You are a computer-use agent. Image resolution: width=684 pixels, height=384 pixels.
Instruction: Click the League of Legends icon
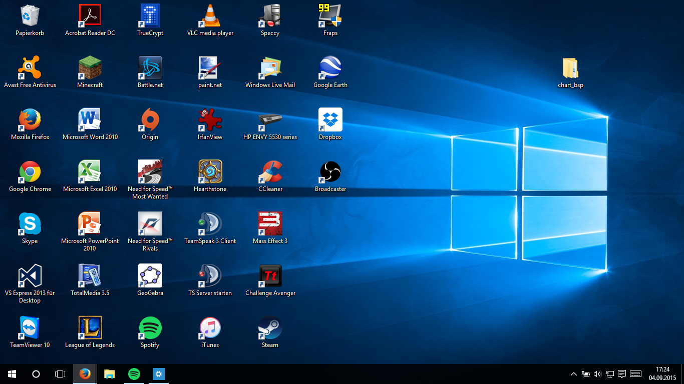point(90,328)
